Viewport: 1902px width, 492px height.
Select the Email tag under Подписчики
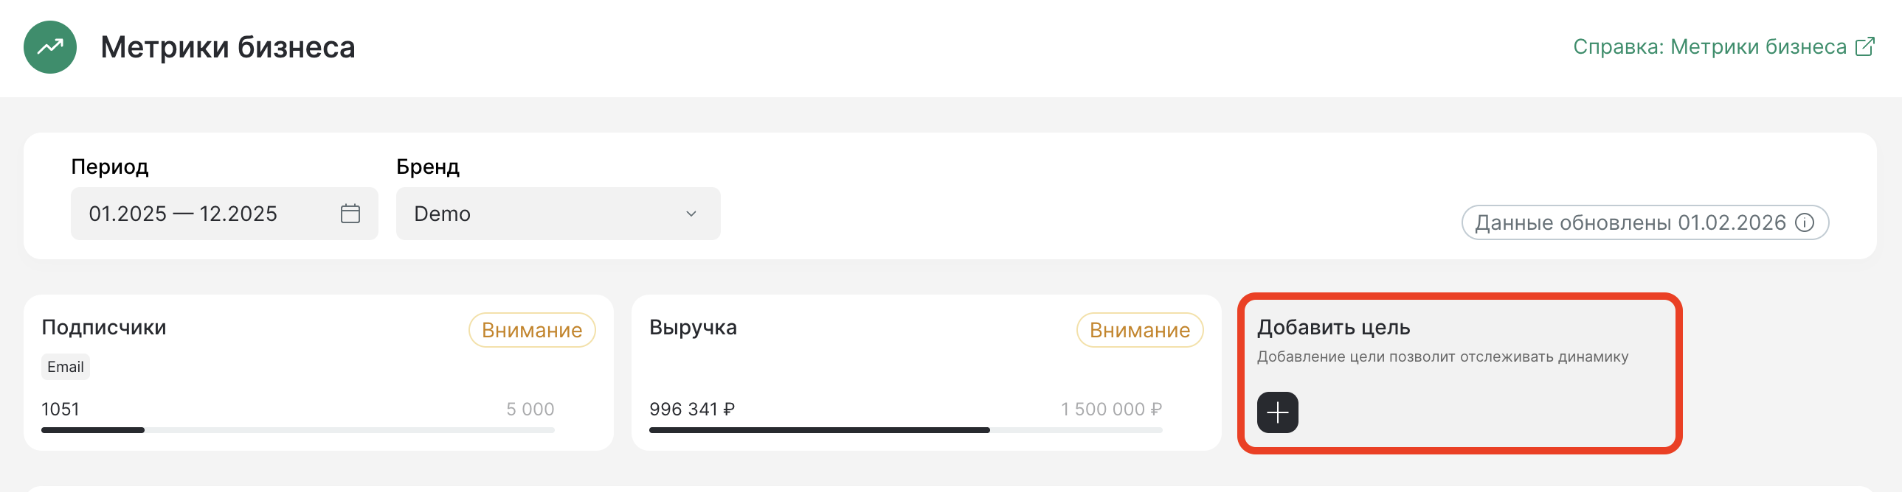(66, 367)
